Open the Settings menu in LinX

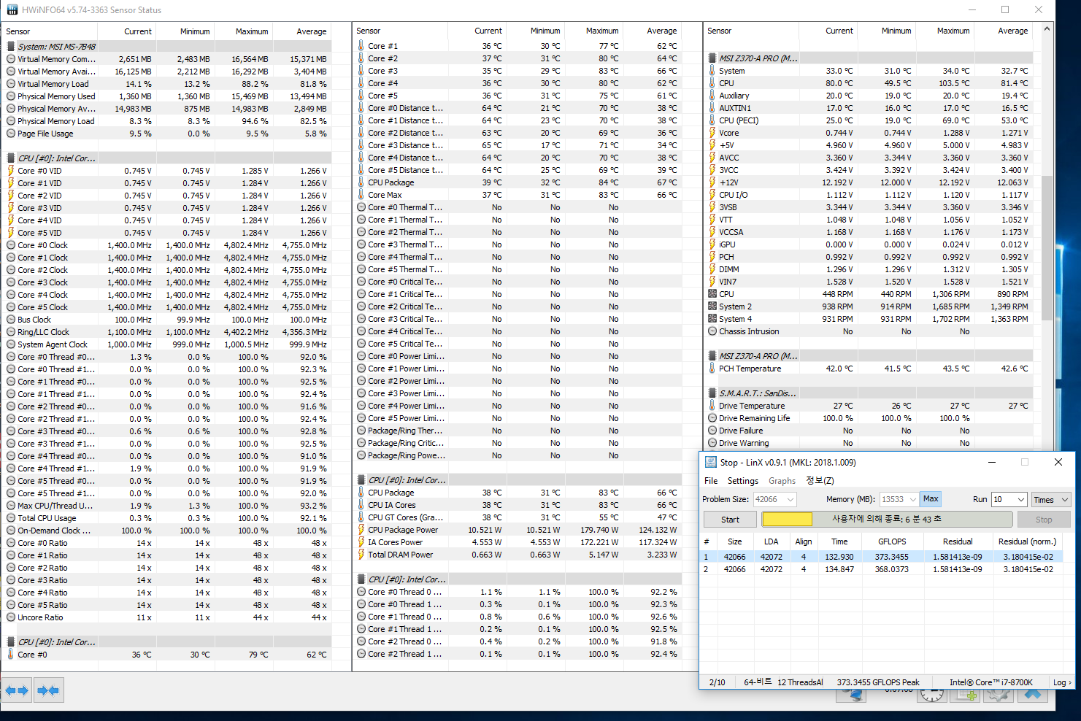(743, 481)
